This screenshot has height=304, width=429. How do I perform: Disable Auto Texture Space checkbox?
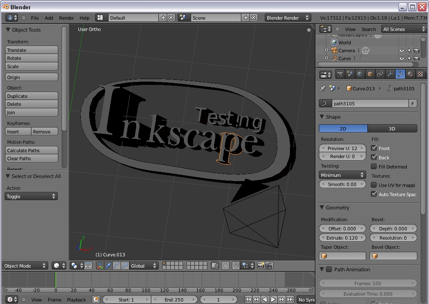point(374,194)
